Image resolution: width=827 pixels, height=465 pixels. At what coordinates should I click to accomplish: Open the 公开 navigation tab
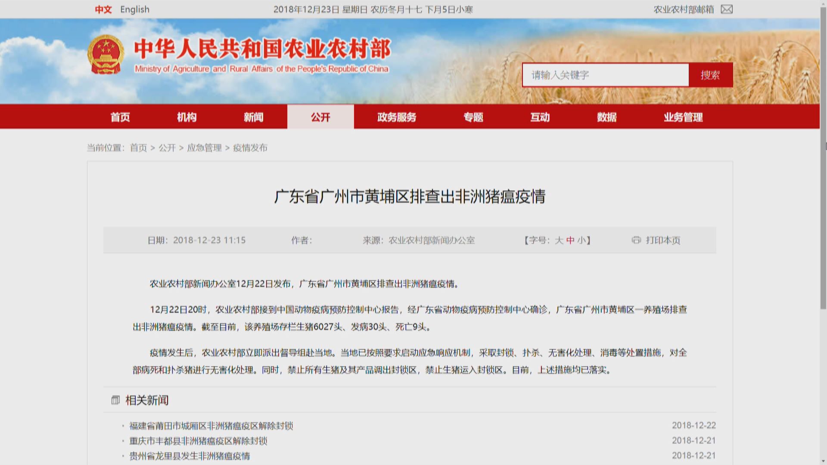coord(320,117)
